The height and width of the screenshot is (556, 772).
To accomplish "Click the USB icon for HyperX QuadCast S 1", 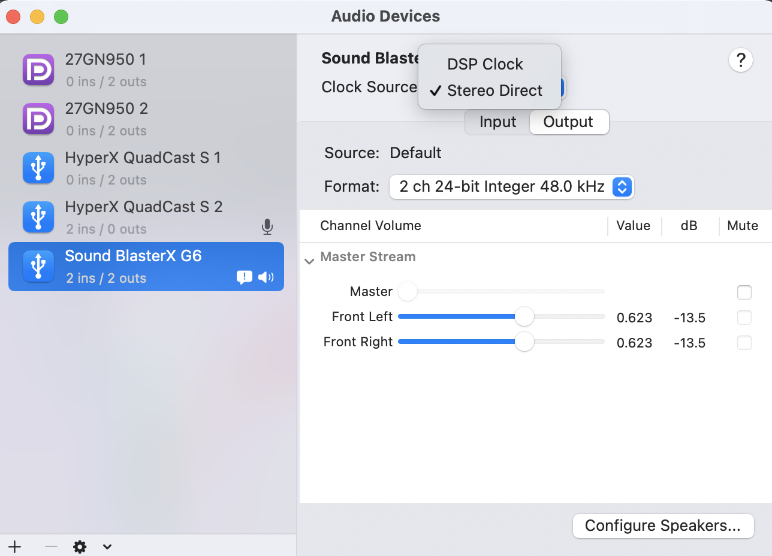I will point(38,168).
